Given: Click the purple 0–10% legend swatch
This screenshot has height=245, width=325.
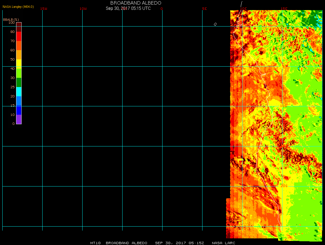Looking at the screenshot, I should tap(19, 119).
